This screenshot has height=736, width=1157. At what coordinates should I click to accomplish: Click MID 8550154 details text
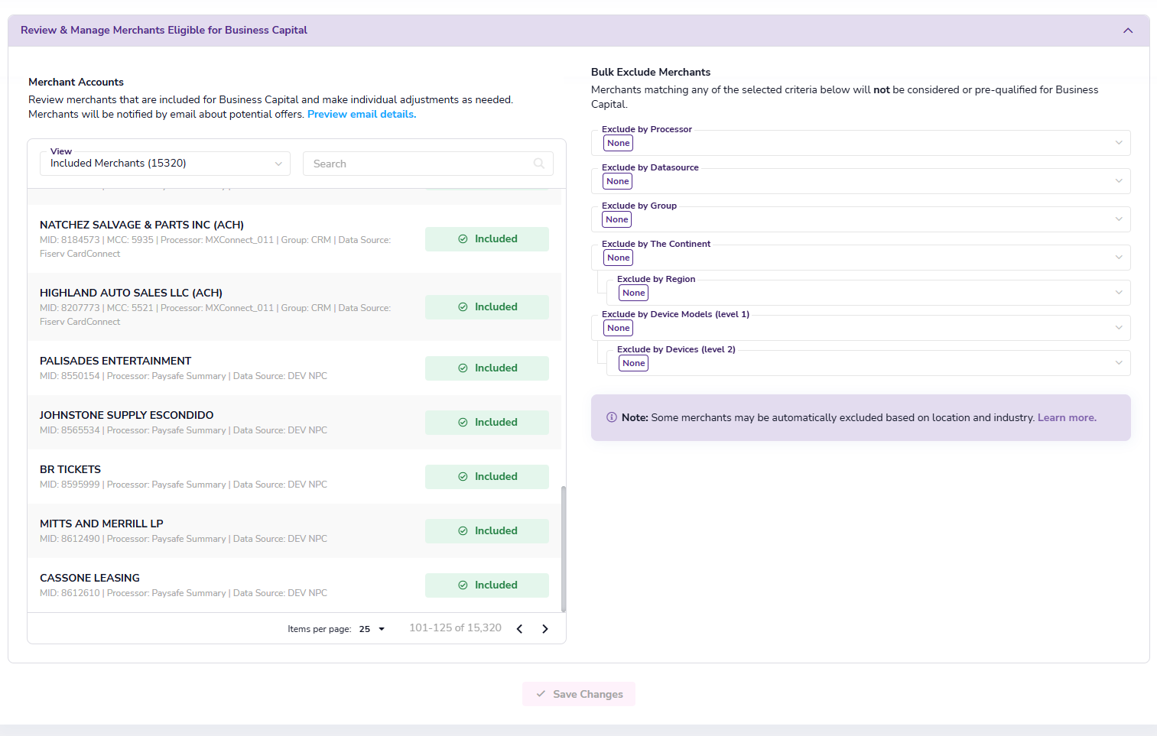tap(184, 376)
